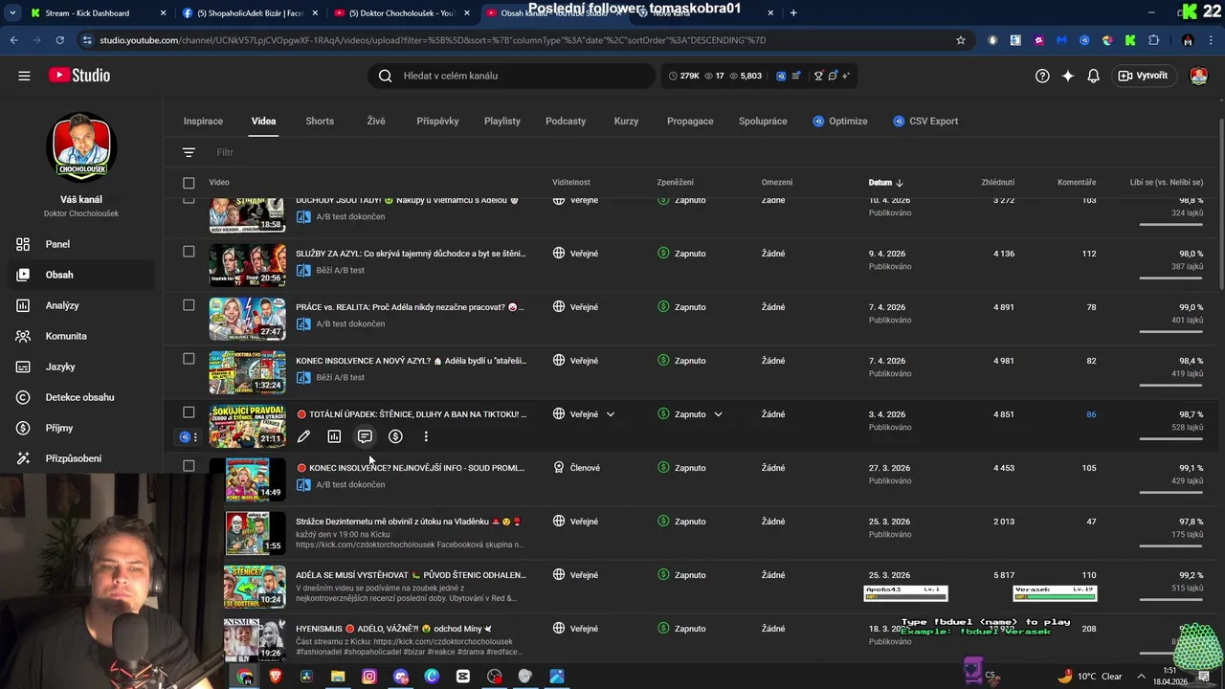This screenshot has width=1225, height=689.
Task: Click the Vytvořit create button
Action: tap(1143, 76)
